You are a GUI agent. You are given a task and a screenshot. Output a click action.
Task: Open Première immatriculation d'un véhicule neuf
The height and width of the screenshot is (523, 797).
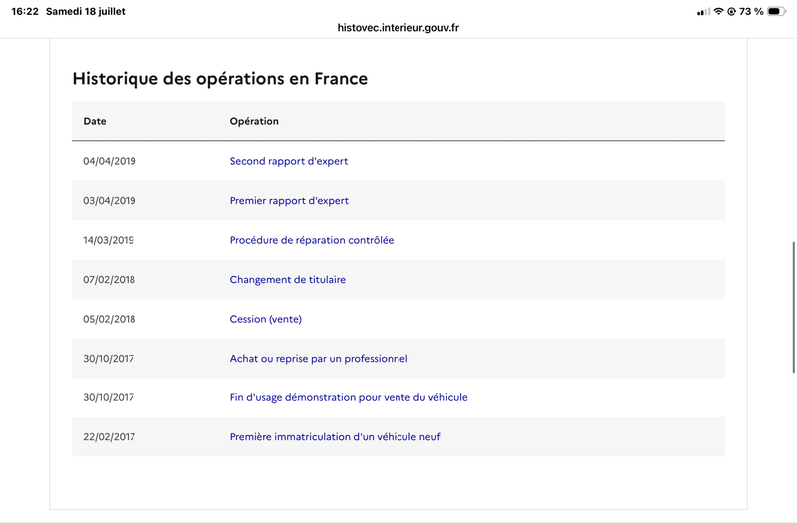point(336,437)
